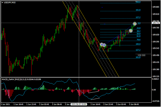The width and height of the screenshot is (161, 107).
Task: Click the USDJPY,M15 chart title
Action: 10,3
